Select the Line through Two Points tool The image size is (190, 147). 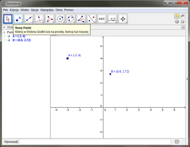coord(29,19)
